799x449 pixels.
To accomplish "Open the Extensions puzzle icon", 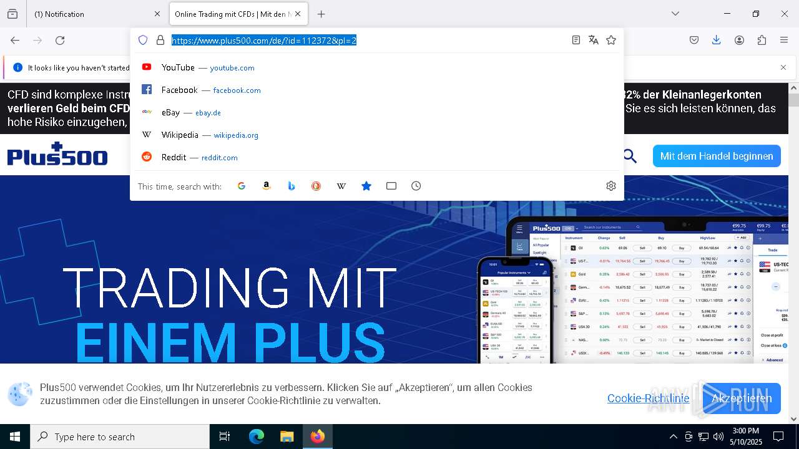I will pyautogui.click(x=762, y=40).
